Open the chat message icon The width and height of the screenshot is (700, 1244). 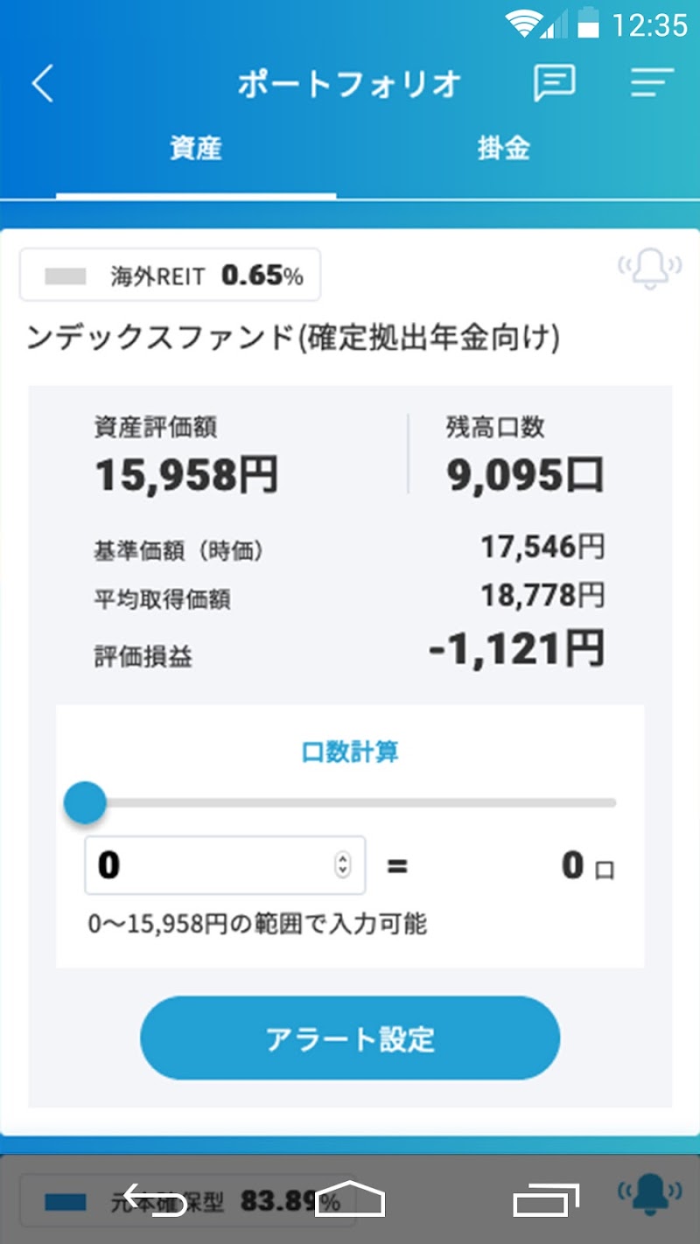[x=555, y=84]
